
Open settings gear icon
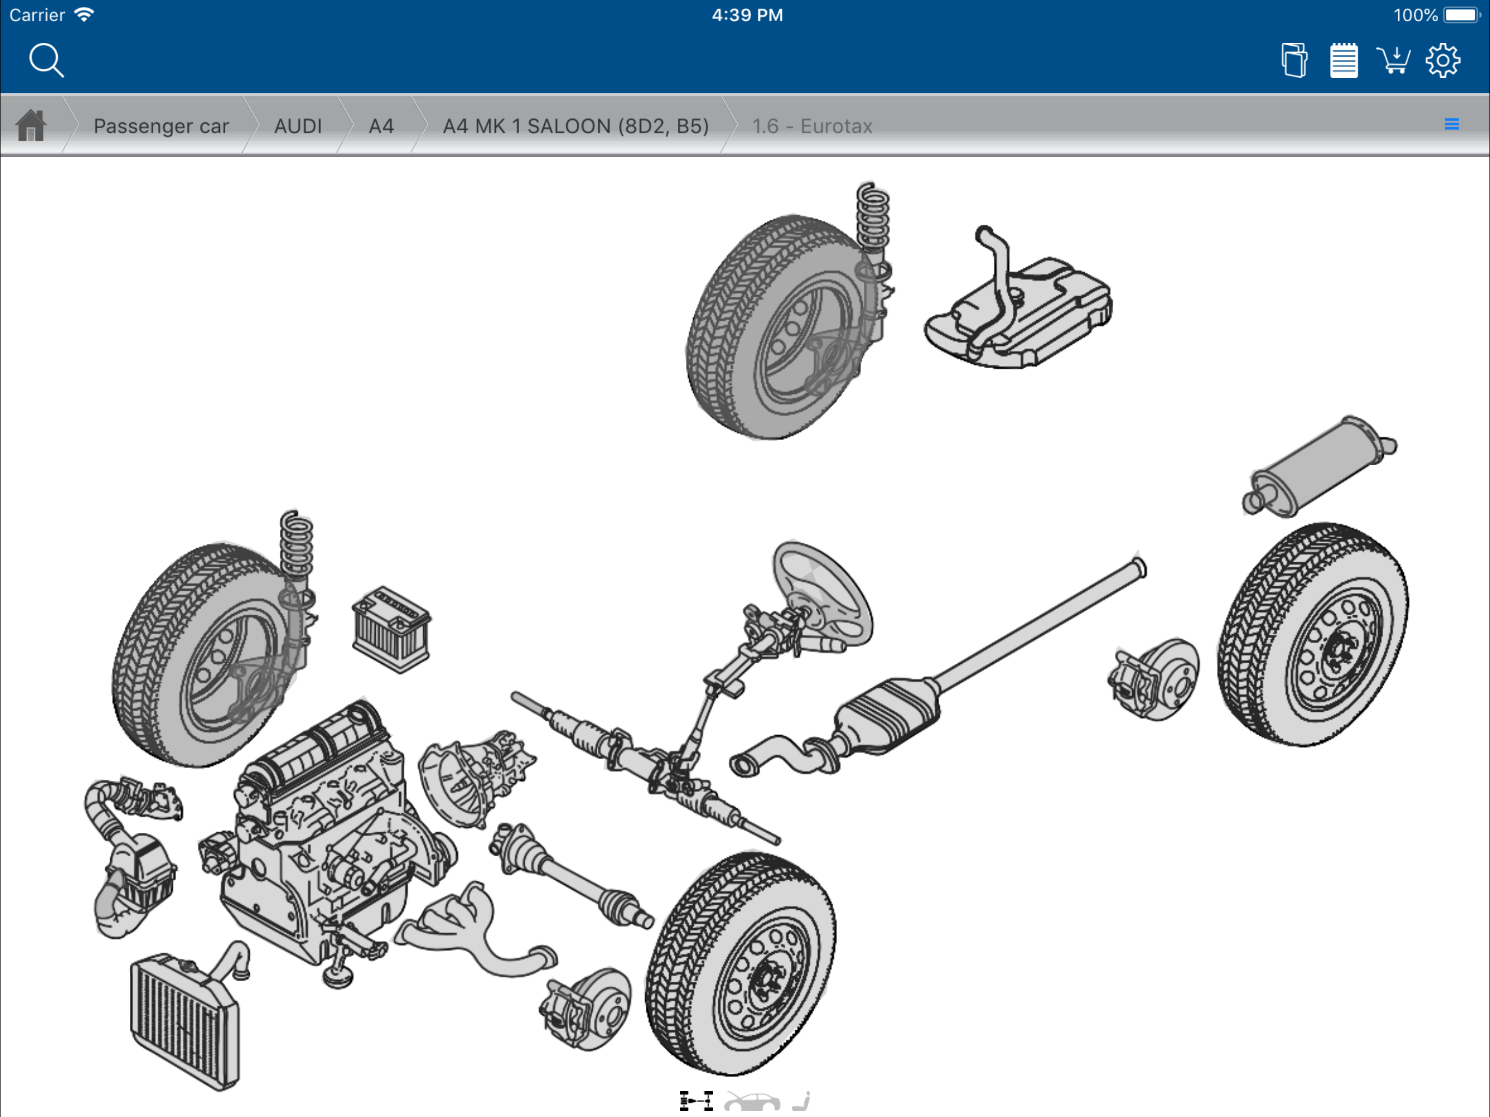coord(1443,61)
